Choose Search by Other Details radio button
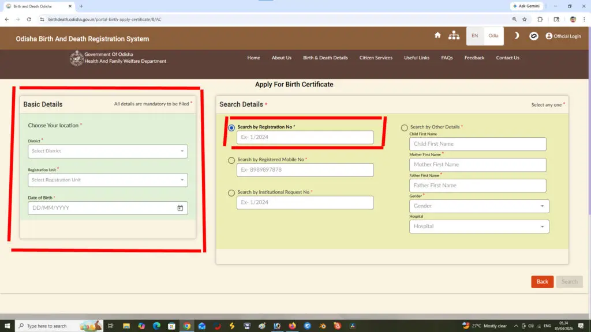Image resolution: width=591 pixels, height=332 pixels. (405, 127)
